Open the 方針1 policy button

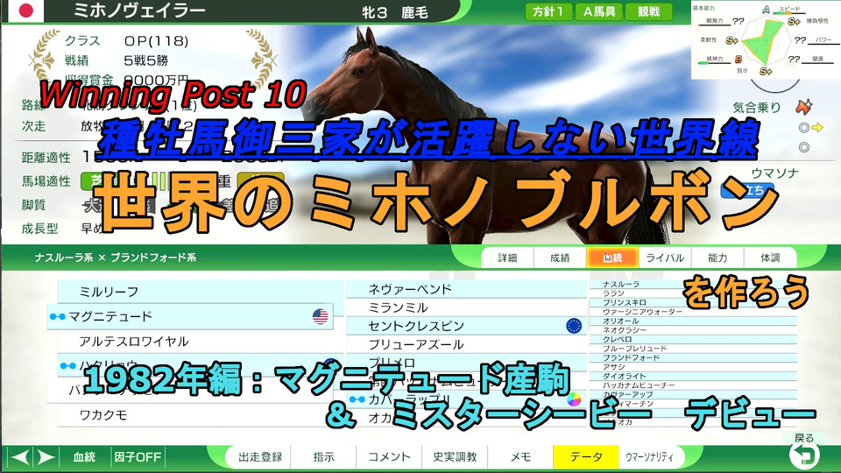[x=548, y=11]
